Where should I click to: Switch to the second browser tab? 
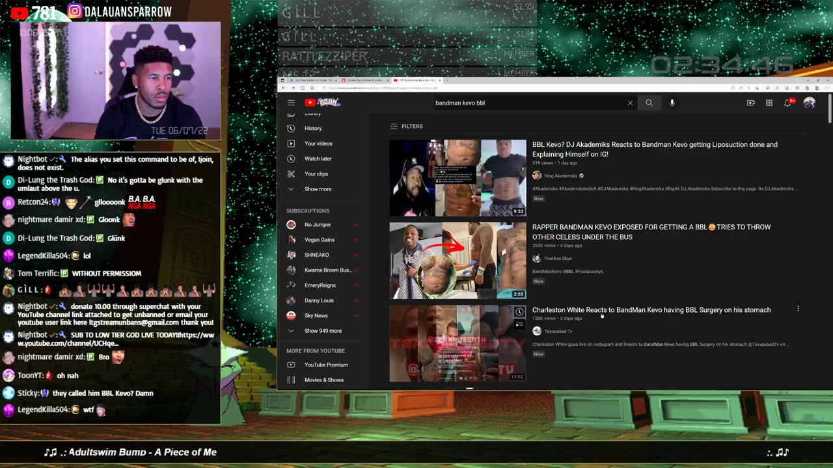pyautogui.click(x=363, y=80)
